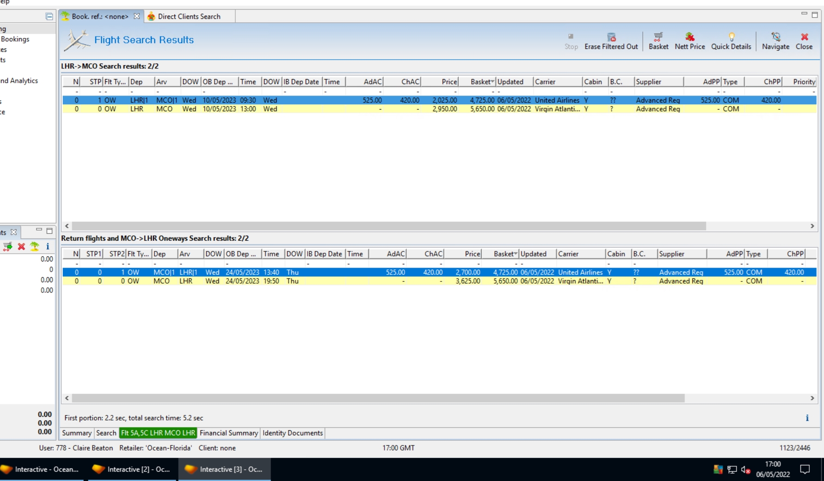Switch to 'Interactive [2]' taskbar window
The image size is (824, 481).
pos(132,469)
